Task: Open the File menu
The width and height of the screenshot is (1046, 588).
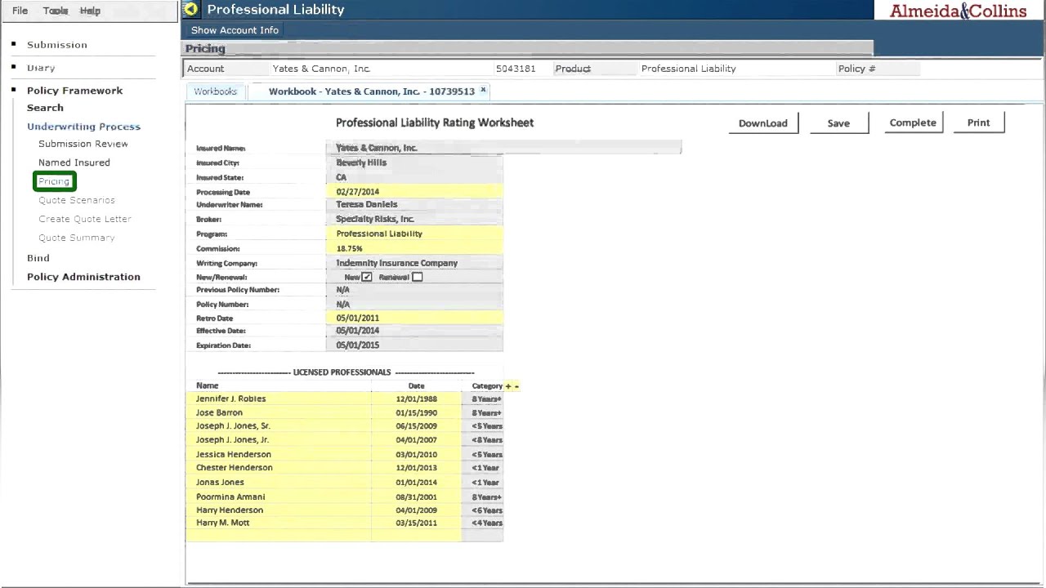Action: (x=20, y=11)
